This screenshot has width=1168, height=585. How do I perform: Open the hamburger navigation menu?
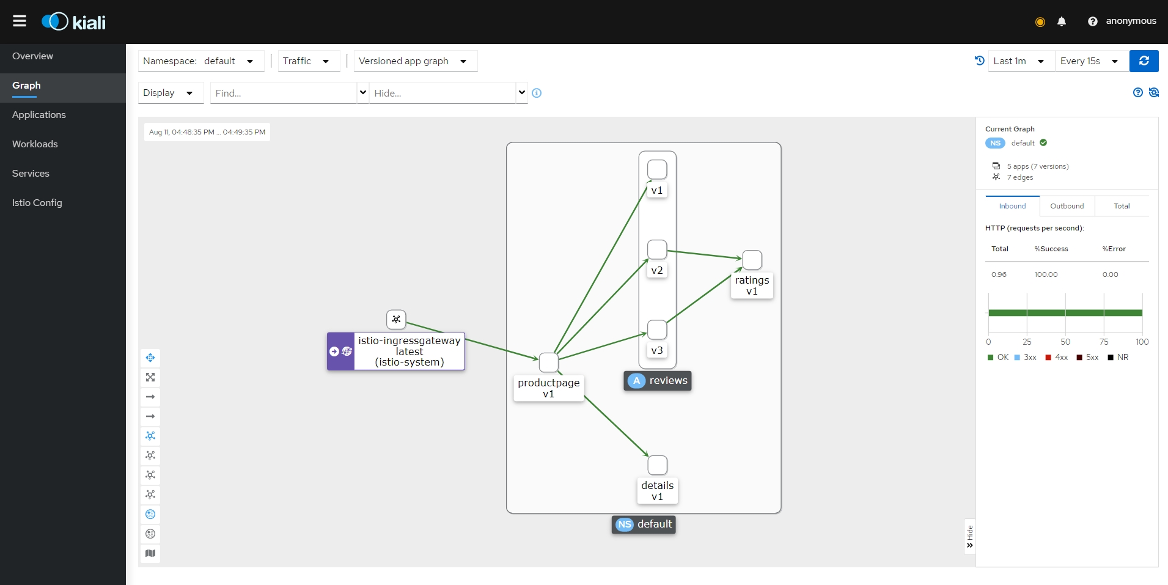[20, 21]
